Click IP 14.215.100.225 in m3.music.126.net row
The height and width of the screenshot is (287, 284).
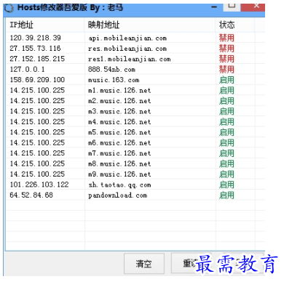[x=37, y=111]
